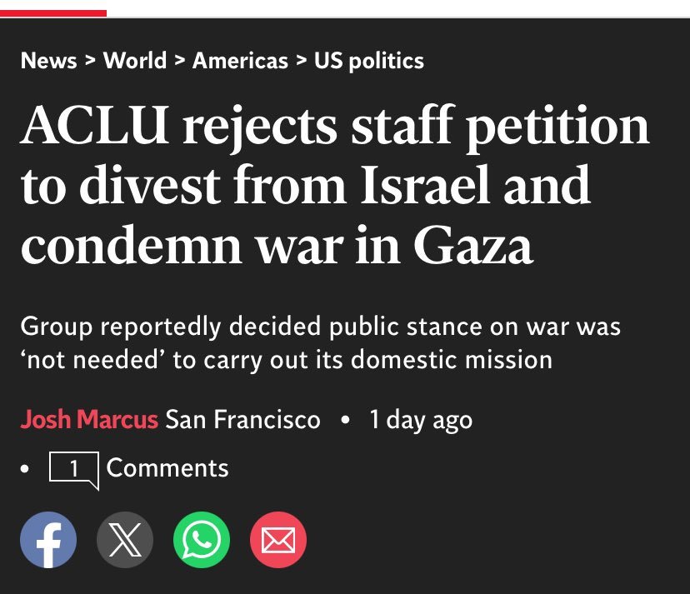Click the '1 day ago' timestamp

tap(421, 420)
